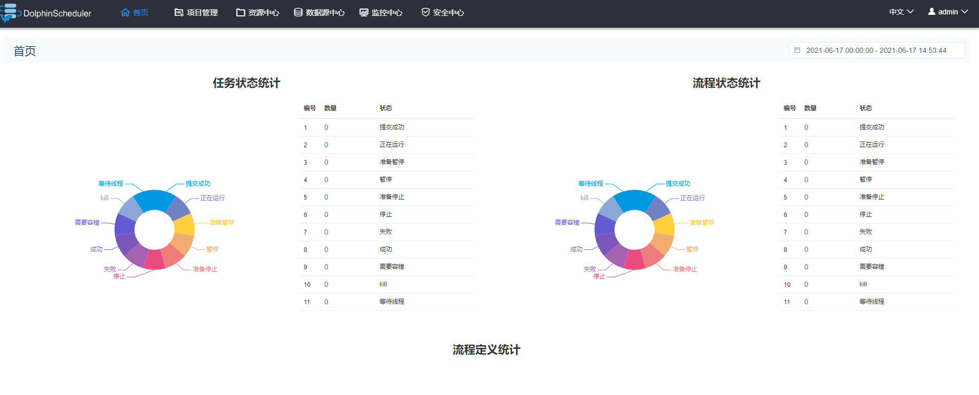Click the date range input field

pyautogui.click(x=876, y=50)
